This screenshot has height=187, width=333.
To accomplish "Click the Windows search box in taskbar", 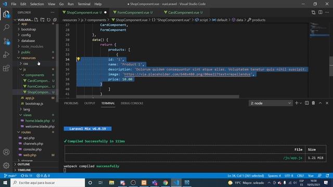I will click(x=47, y=182).
